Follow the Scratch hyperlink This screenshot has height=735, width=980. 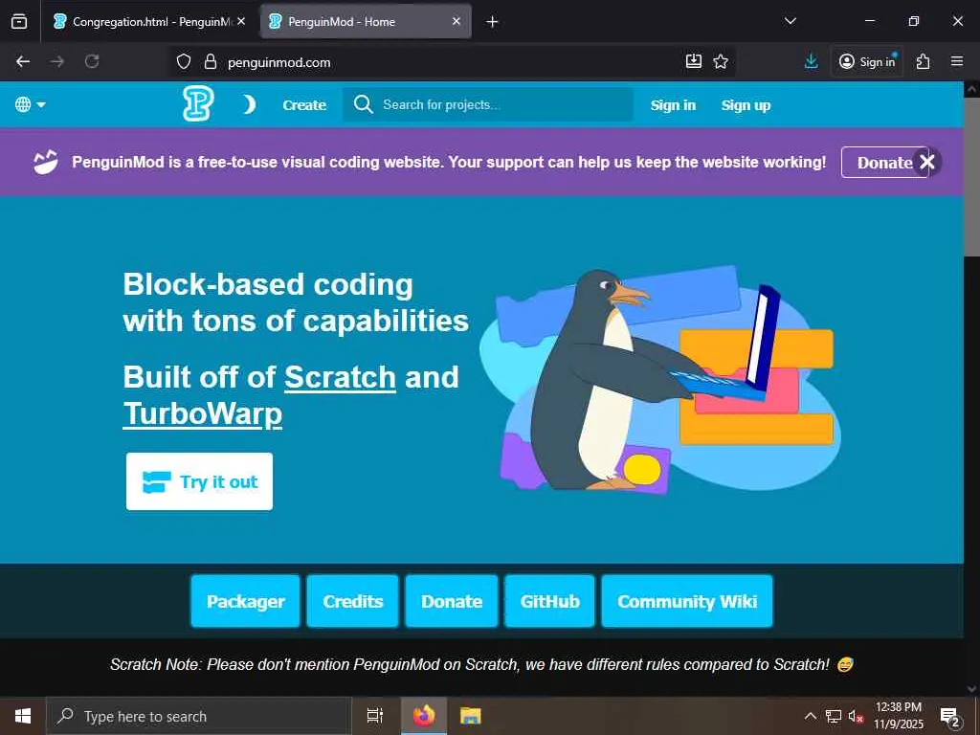(340, 377)
